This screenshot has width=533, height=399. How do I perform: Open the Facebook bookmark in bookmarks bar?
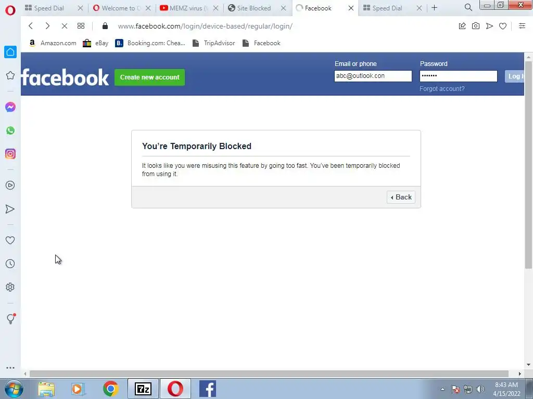[x=261, y=43]
